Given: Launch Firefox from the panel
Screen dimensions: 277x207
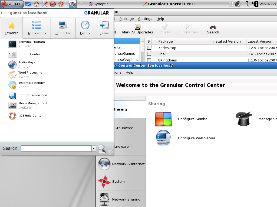Looking at the screenshot, I should 61,4.
